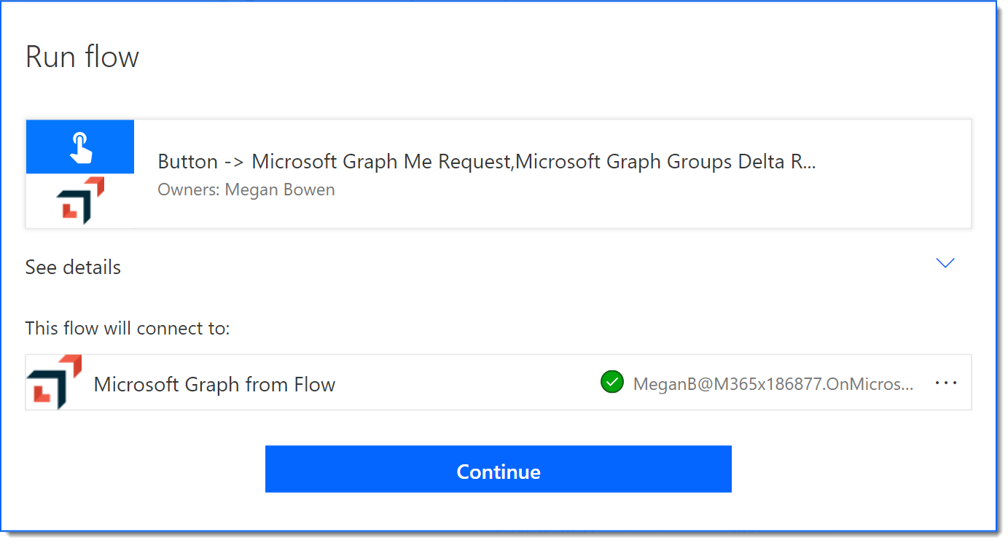Click the M365x186877 tenant email text
Image resolution: width=1008 pixels, height=543 pixels.
773,384
